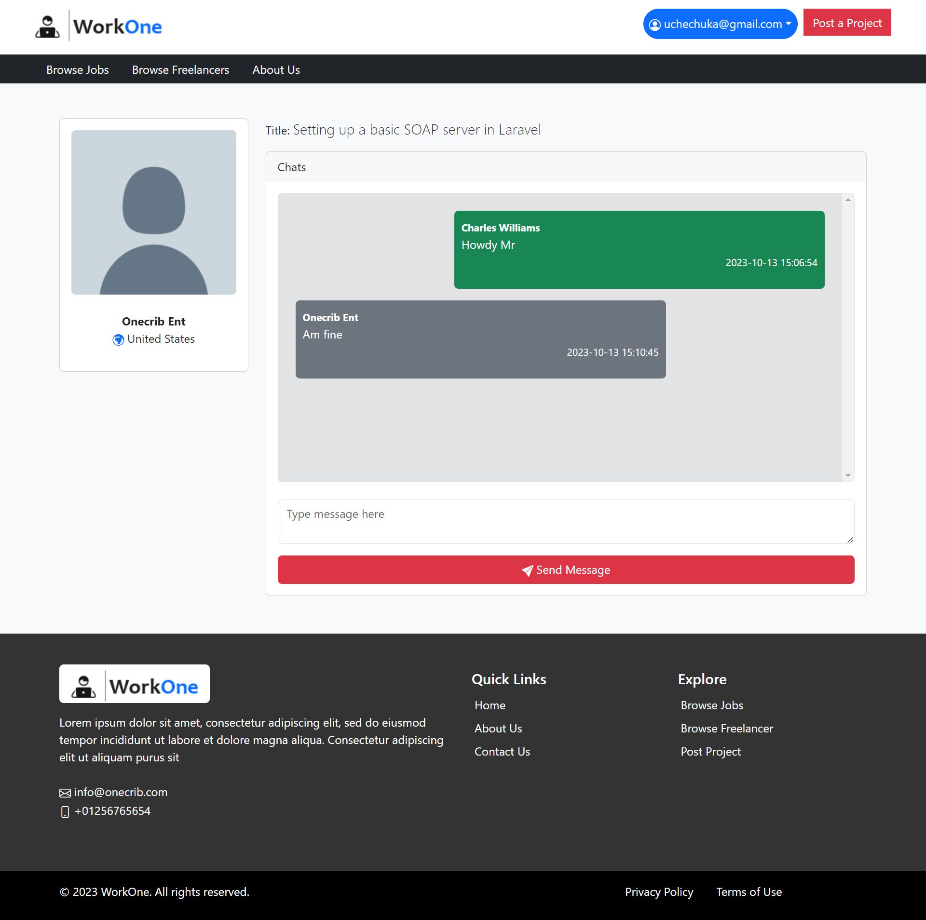Click the Onecrib Ent profile picture
The height and width of the screenshot is (920, 926).
(154, 212)
